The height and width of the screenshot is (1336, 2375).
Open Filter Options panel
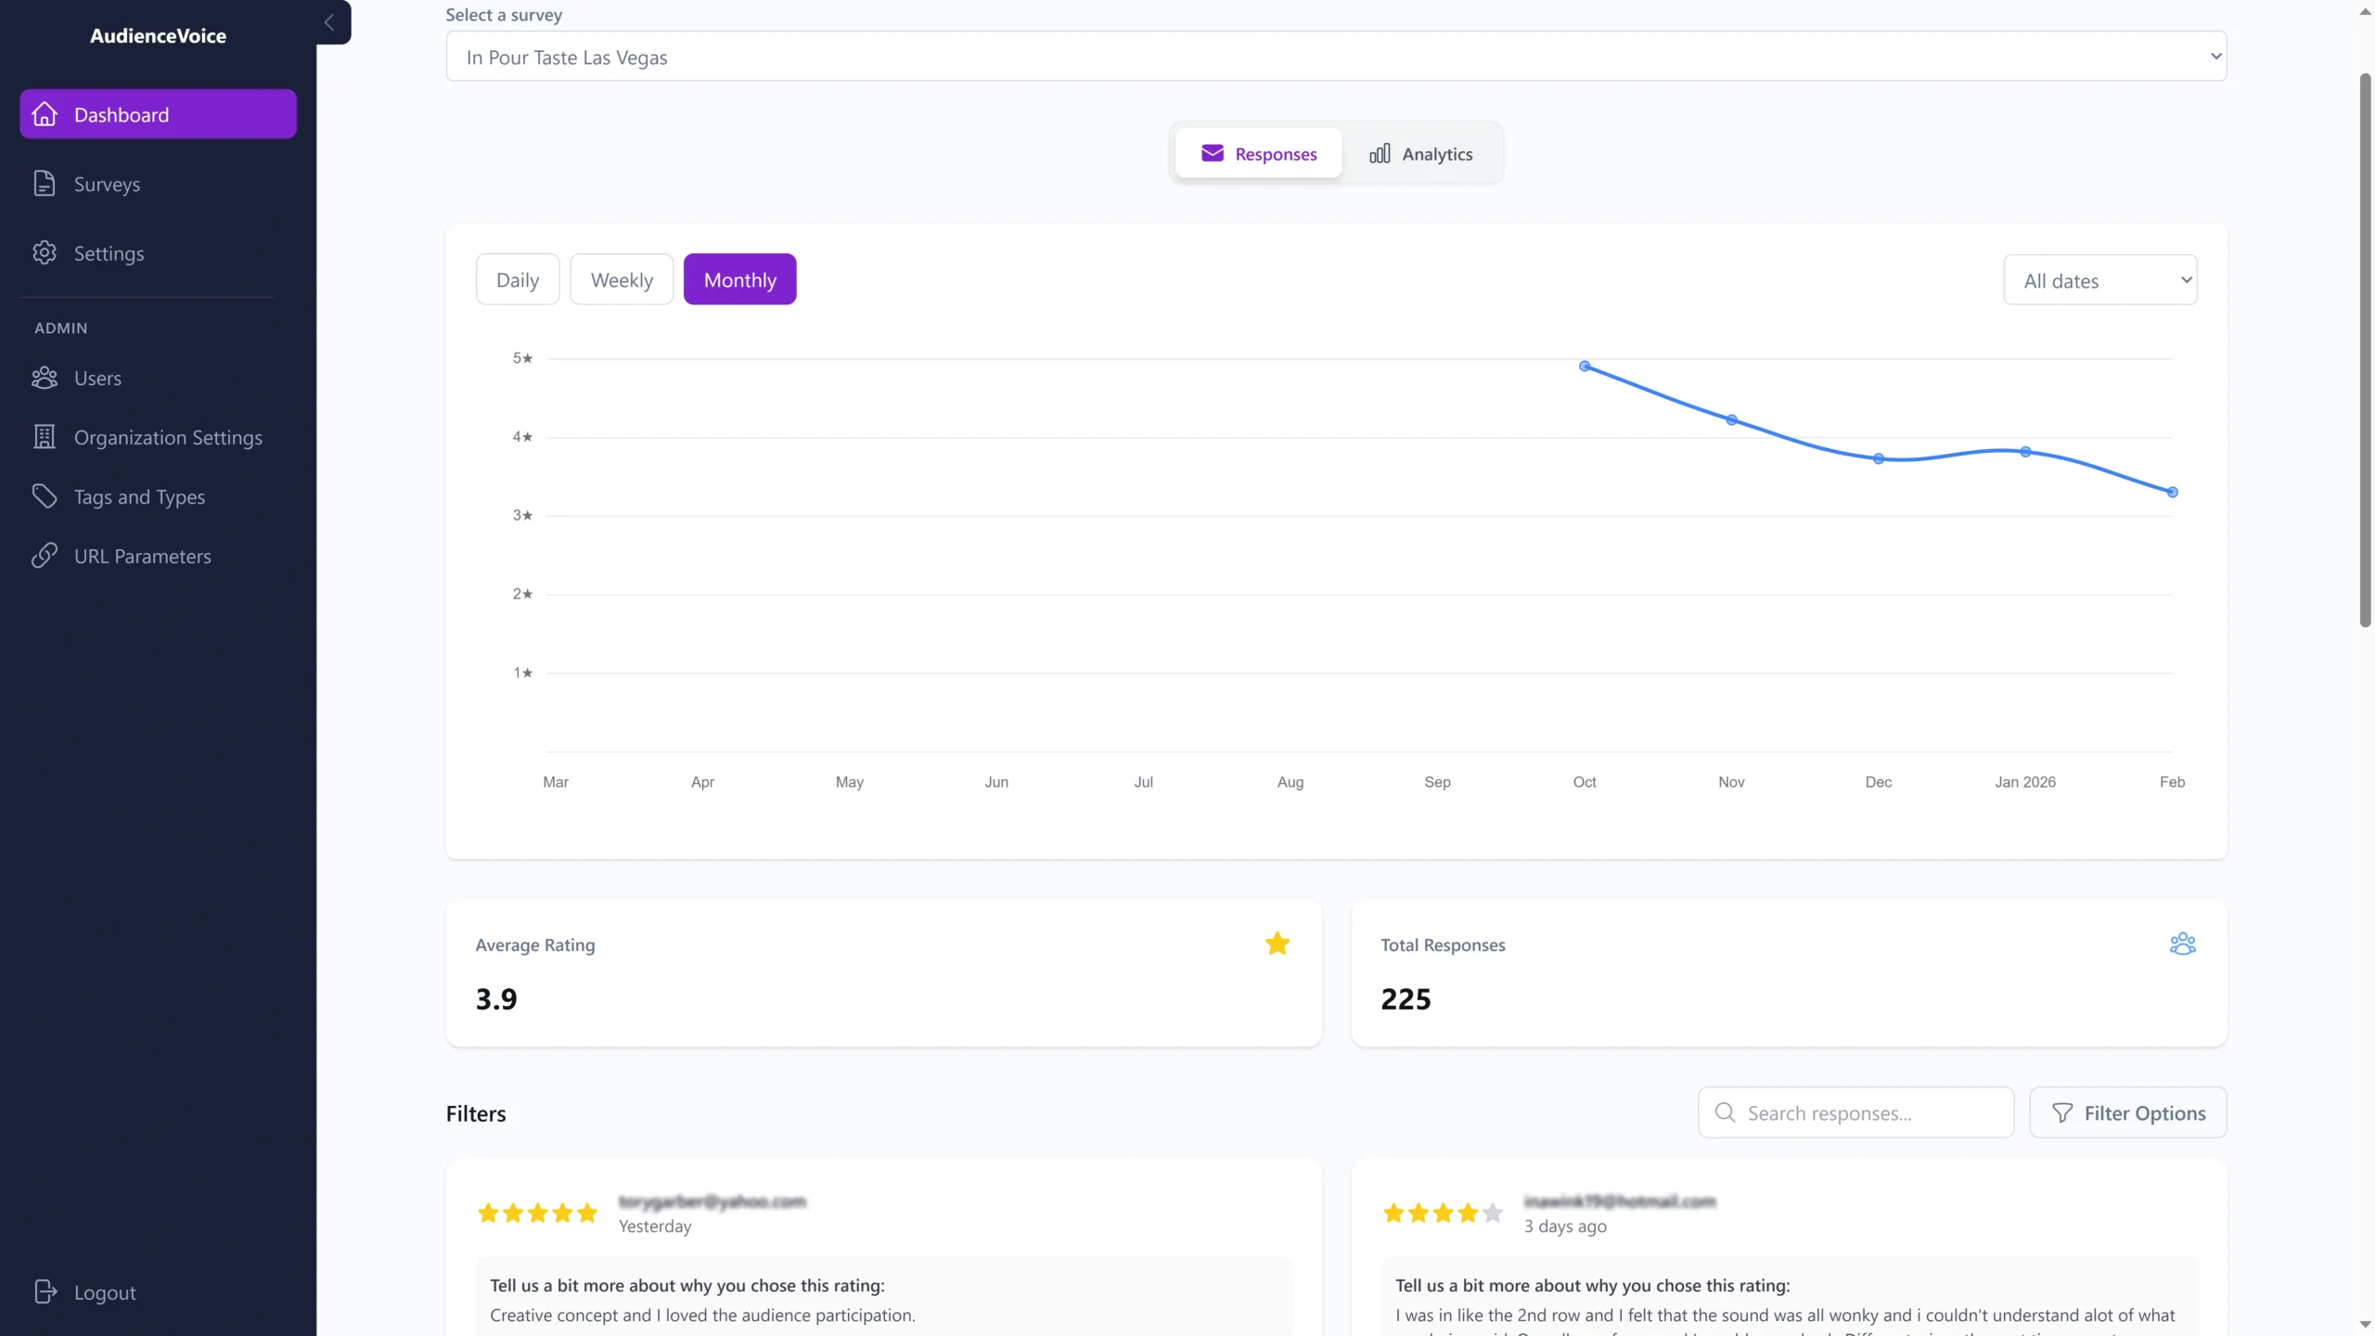point(2127,1112)
